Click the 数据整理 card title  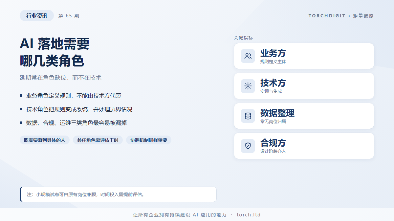click(277, 113)
